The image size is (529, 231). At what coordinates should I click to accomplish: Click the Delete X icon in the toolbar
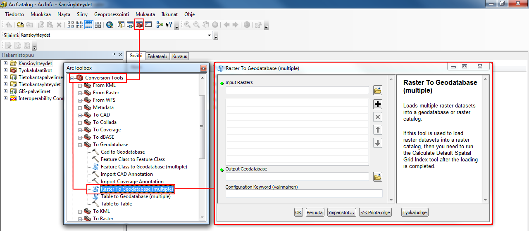(x=59, y=25)
